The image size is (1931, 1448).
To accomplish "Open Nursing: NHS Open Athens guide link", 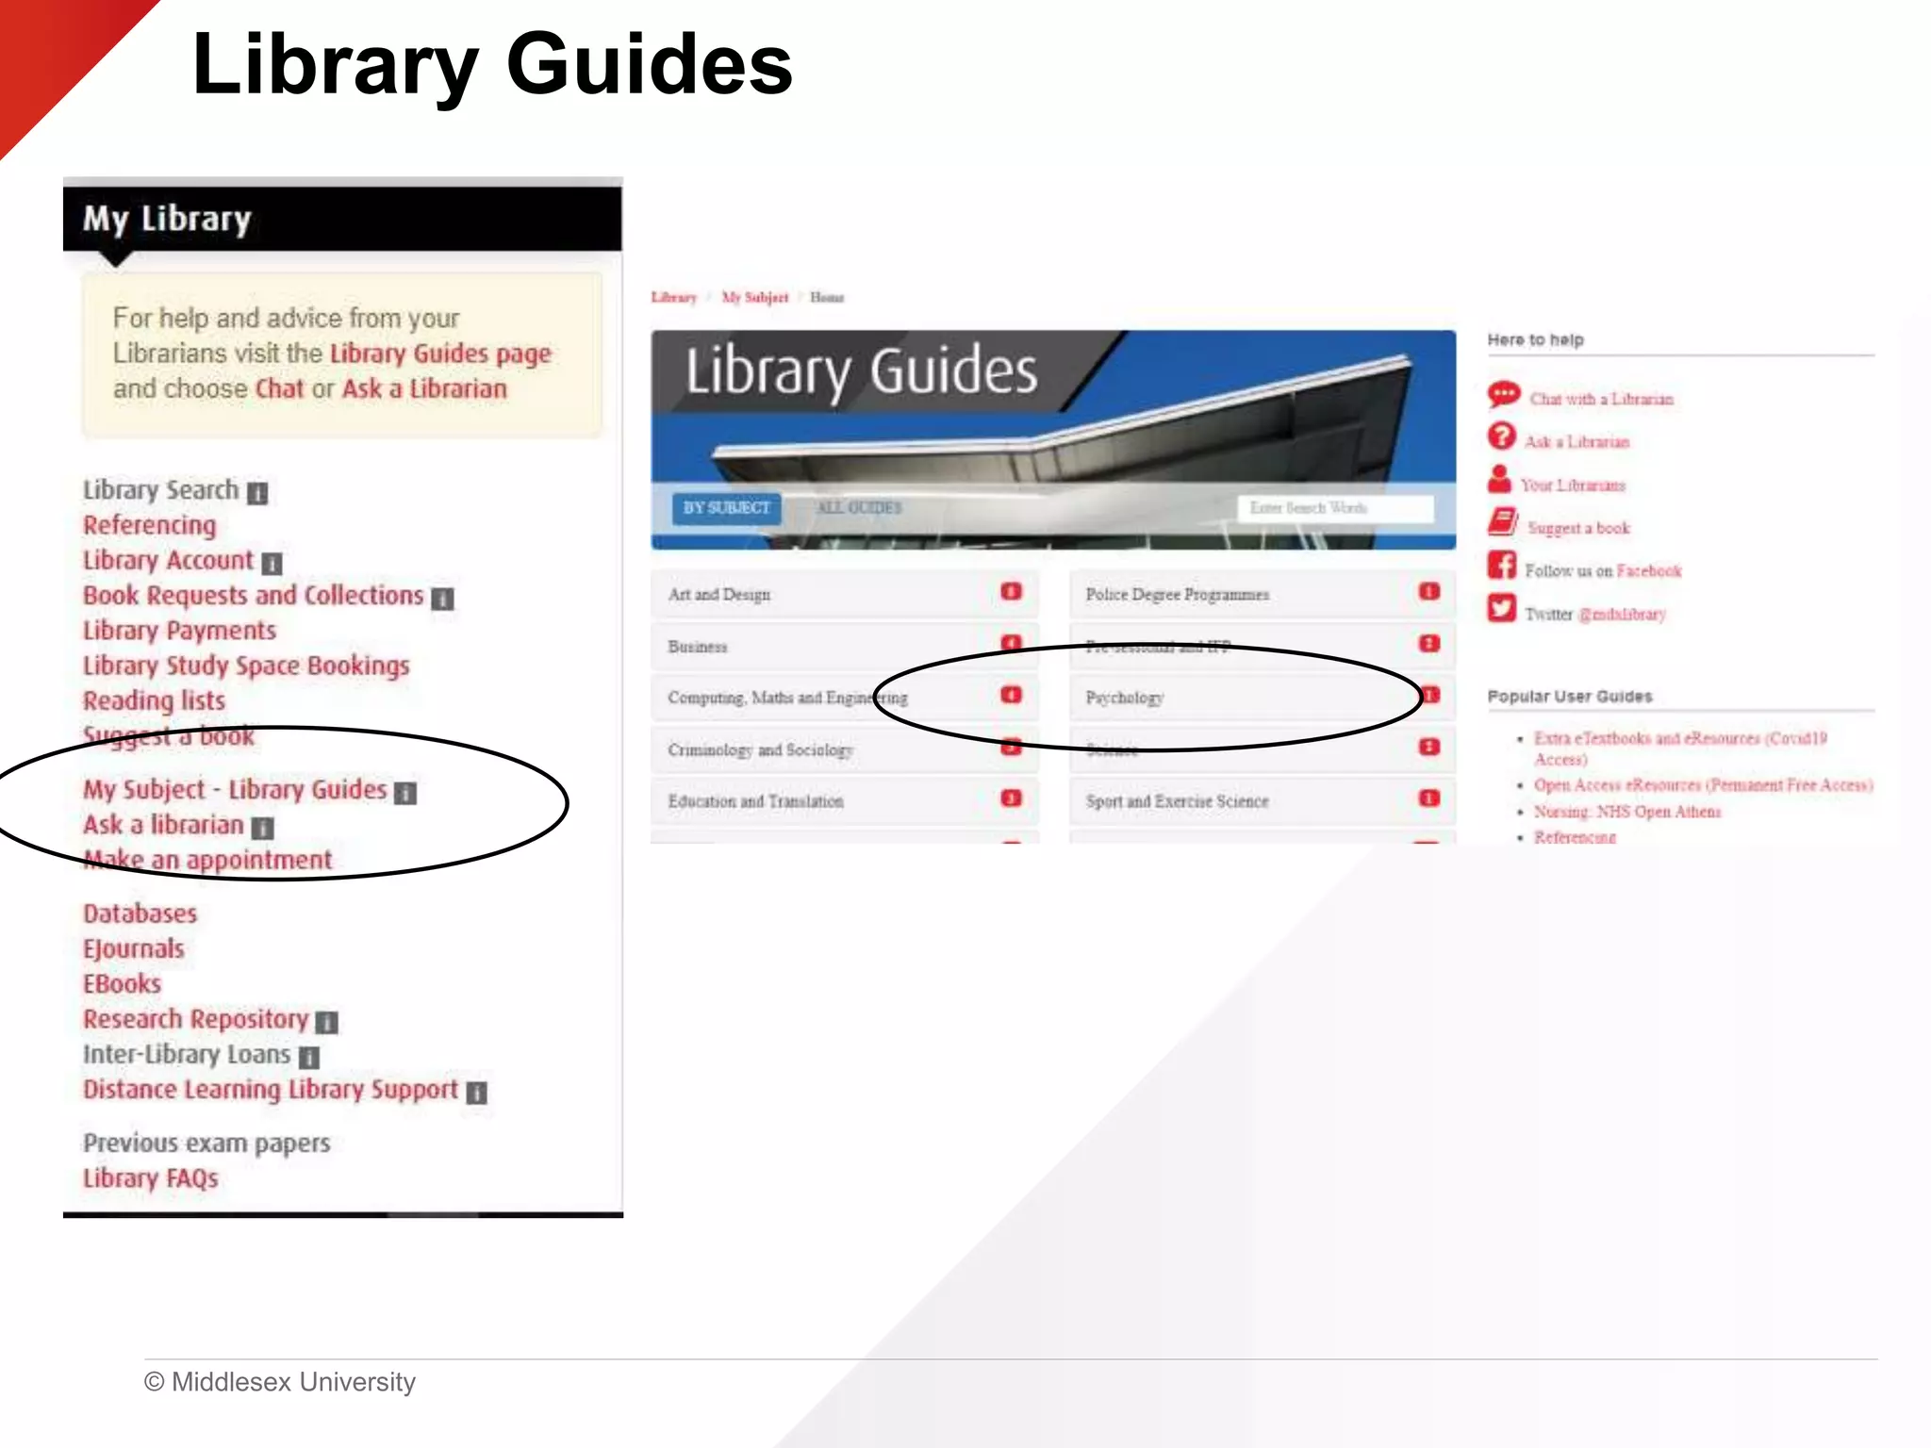I will (1627, 811).
